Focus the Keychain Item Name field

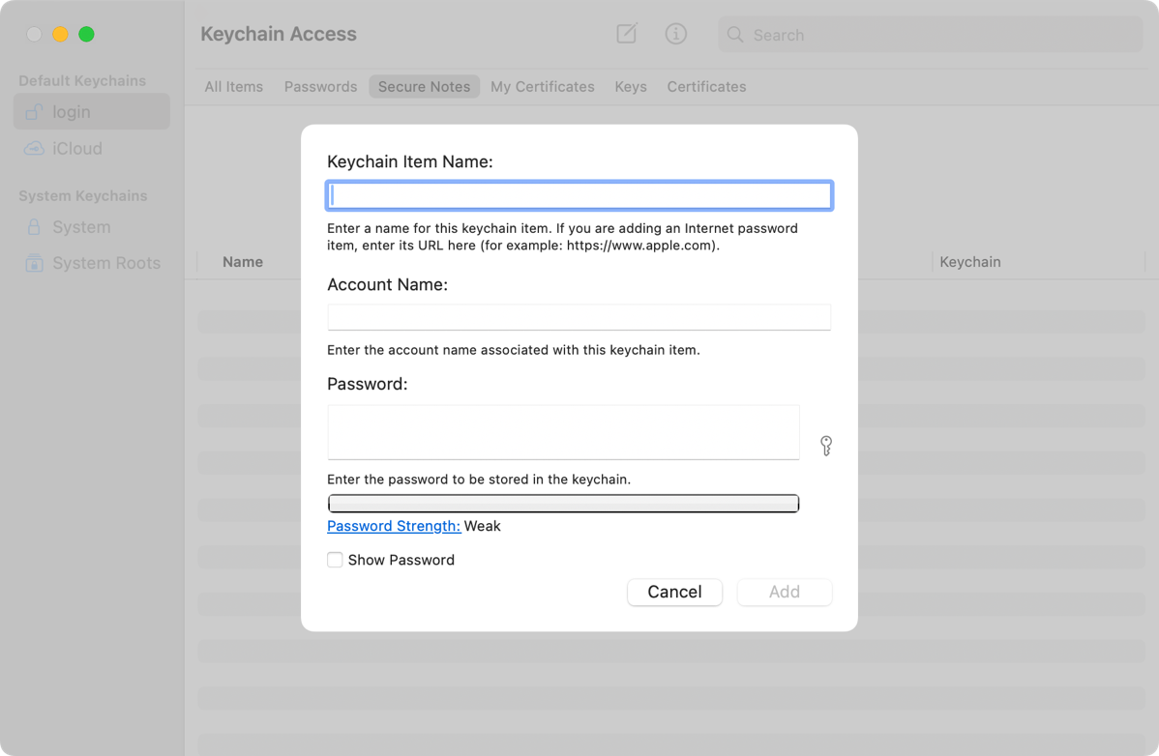pyautogui.click(x=579, y=196)
